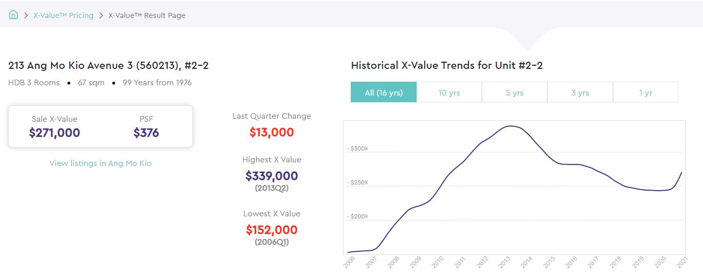Click the PSF $376 value

tap(146, 133)
